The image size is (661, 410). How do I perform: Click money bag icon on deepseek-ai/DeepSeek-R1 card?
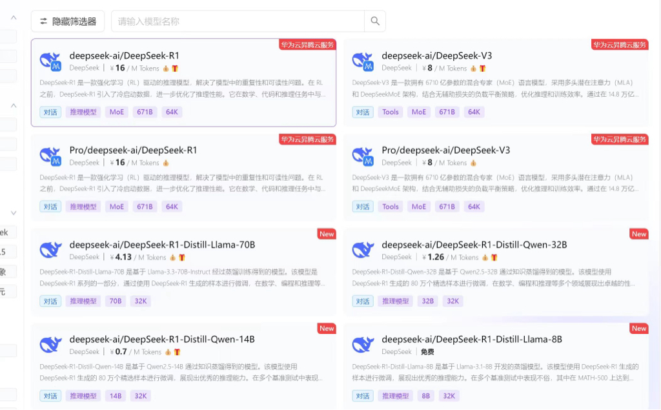click(166, 68)
